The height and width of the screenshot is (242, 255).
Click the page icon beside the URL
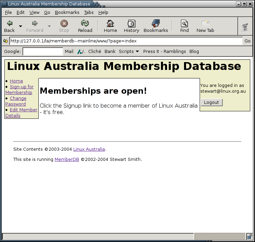click(x=5, y=41)
